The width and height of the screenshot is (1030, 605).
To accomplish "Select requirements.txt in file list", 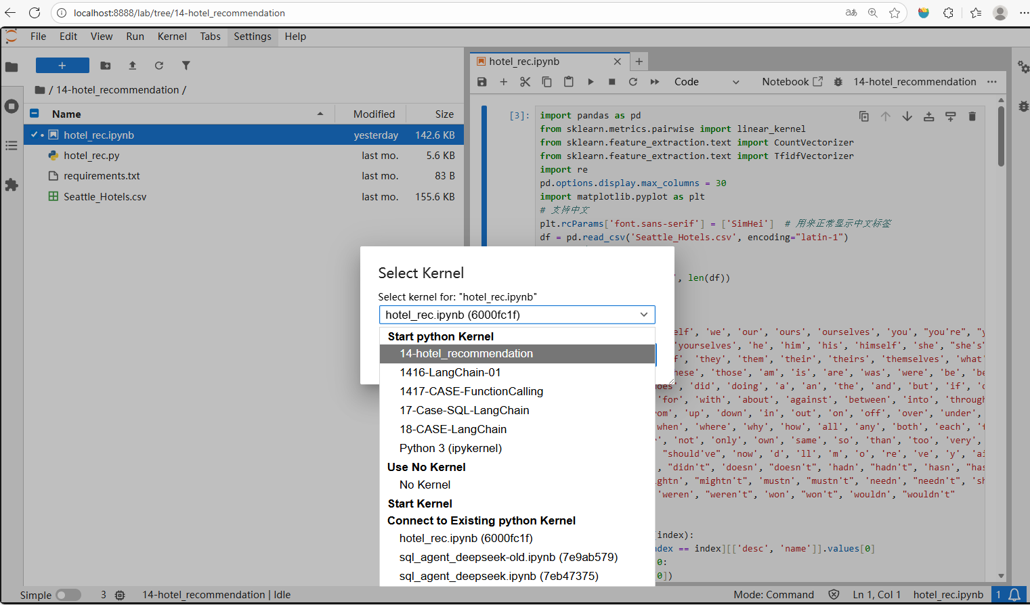I will click(x=244, y=176).
